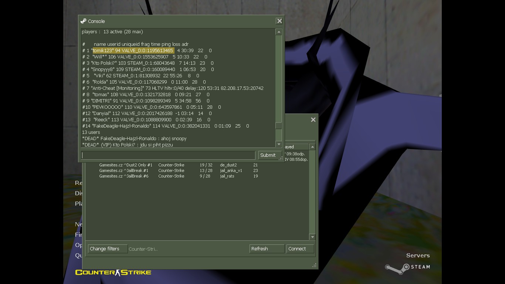Click the console status column header line

pos(135,44)
